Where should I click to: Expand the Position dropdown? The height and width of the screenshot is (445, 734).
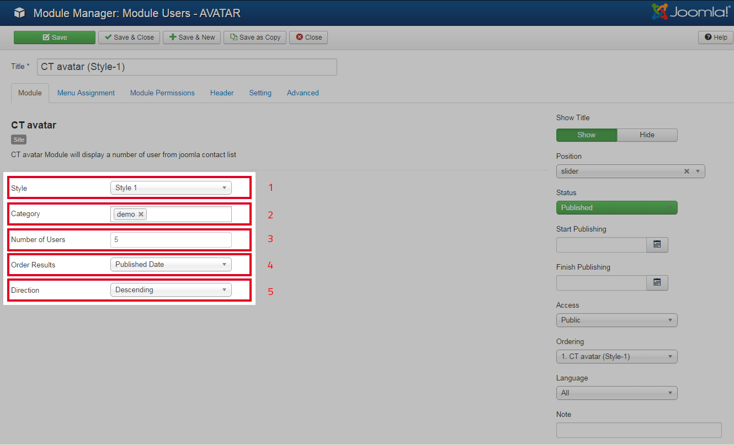(698, 171)
